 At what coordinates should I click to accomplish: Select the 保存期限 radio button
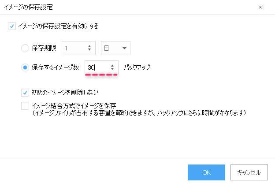[x=25, y=48]
